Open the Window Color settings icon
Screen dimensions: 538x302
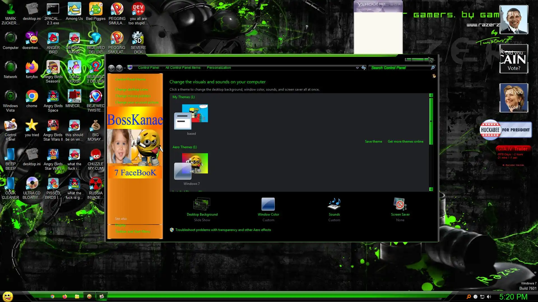tap(268, 204)
